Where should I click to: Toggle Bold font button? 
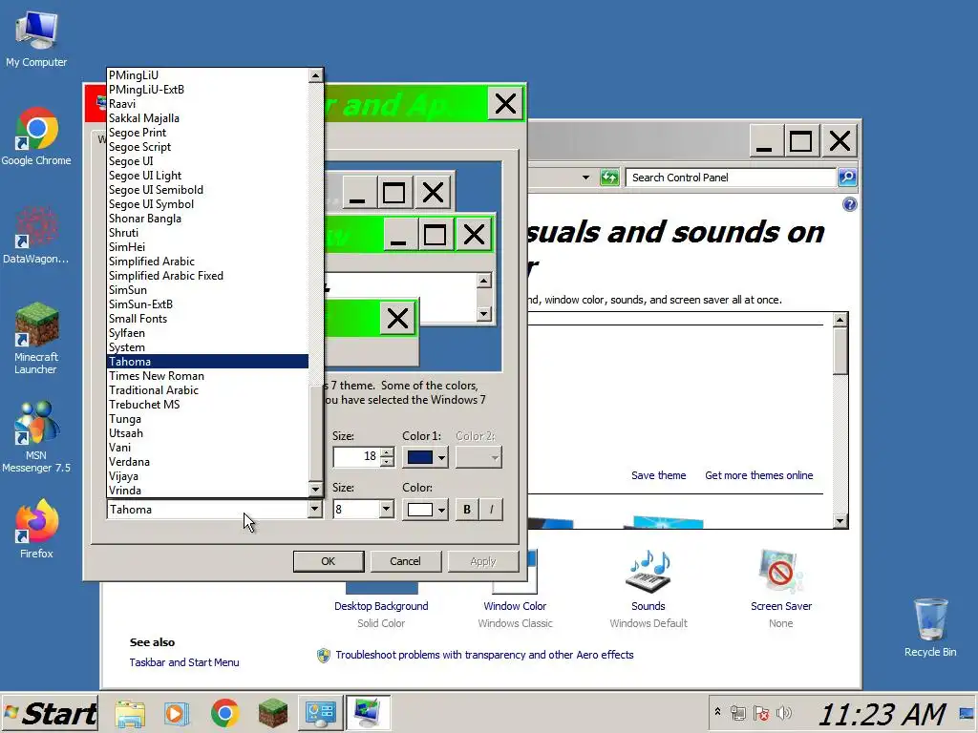coord(466,510)
